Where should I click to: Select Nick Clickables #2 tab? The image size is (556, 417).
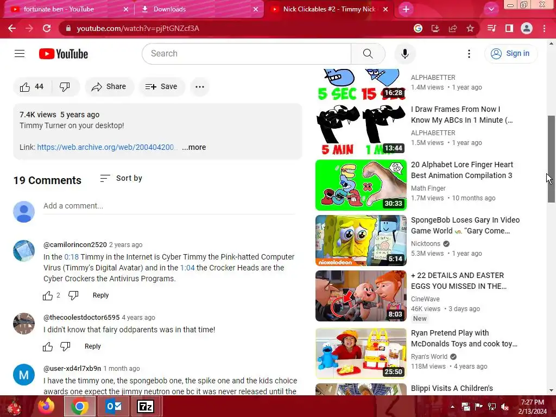point(329,9)
